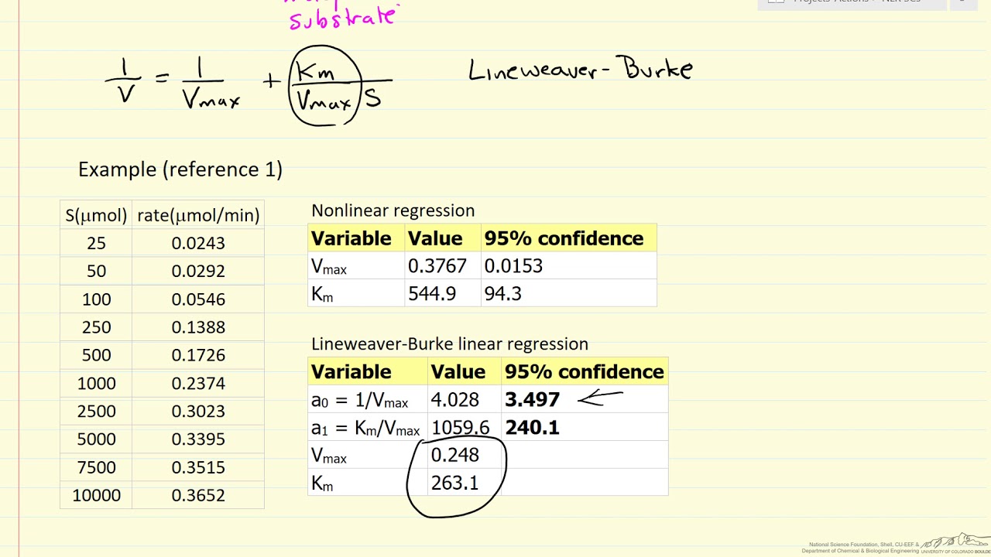Select '95% confidence' header in Nonlinear regression table
This screenshot has width=991, height=557.
click(x=564, y=238)
